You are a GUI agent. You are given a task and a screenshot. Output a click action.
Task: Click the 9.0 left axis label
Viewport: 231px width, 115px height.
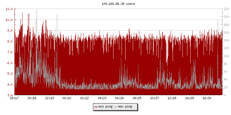(x=10, y=30)
